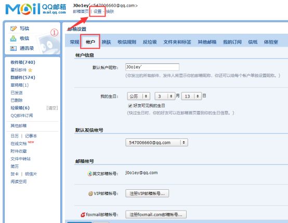Open the birthday day dropdown showing 13
The image size is (288, 223).
[x=191, y=96]
